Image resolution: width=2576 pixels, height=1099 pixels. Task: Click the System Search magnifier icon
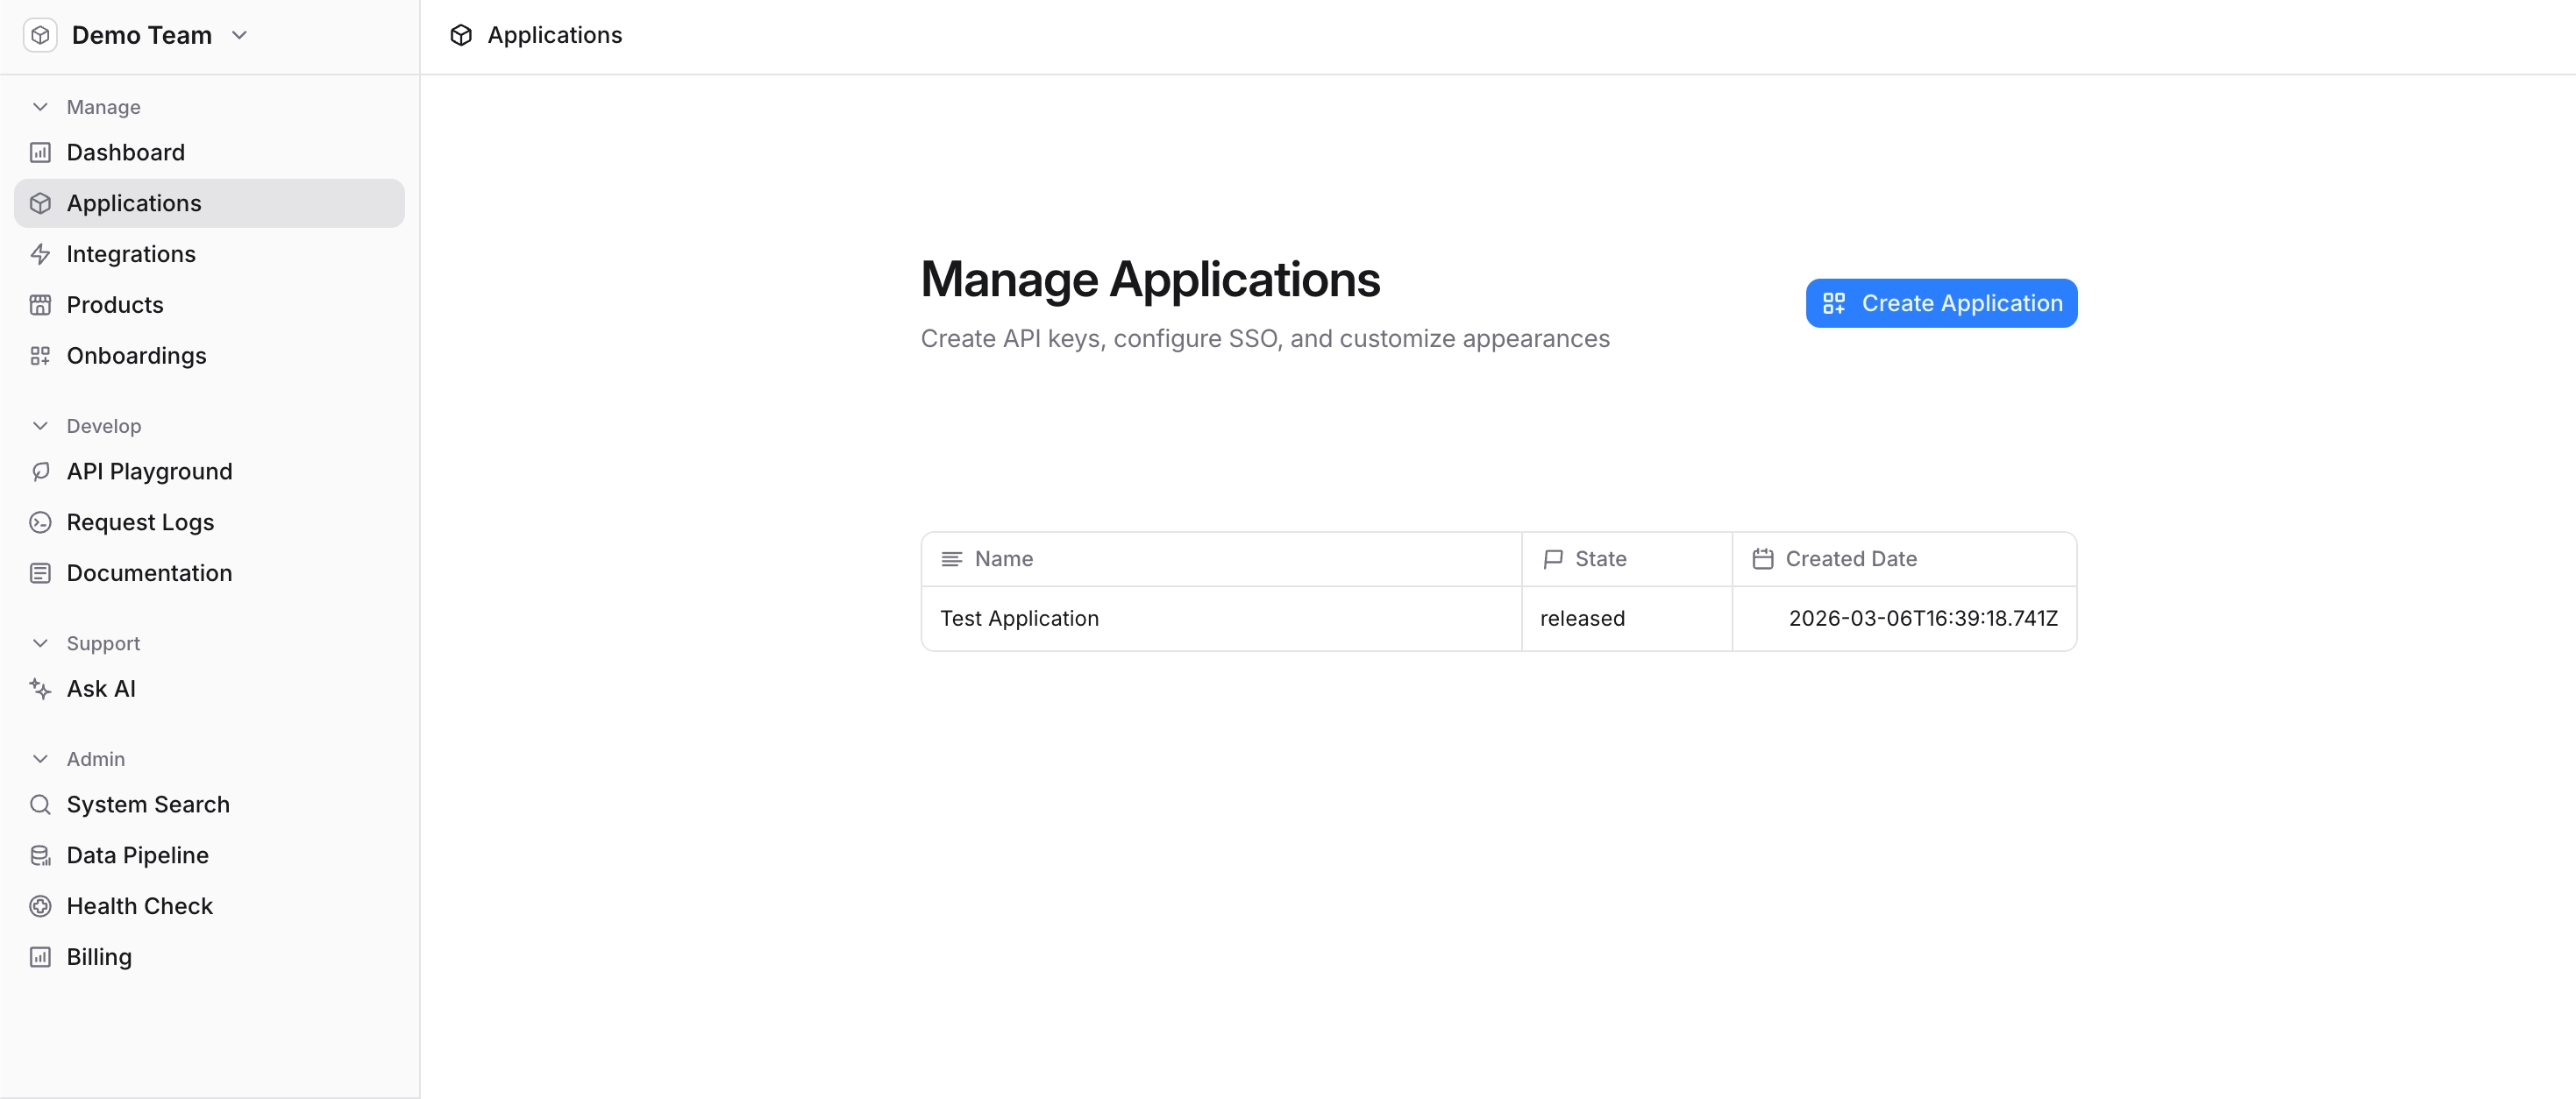[40, 805]
